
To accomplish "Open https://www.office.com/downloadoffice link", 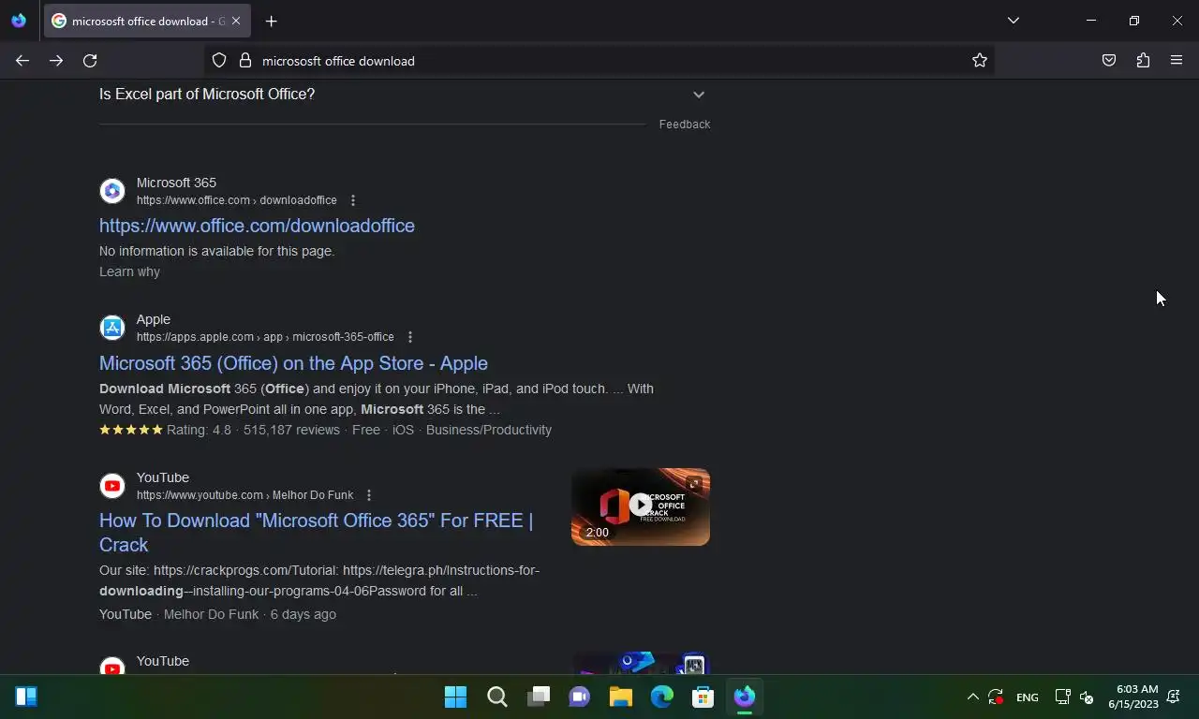I will click(257, 226).
